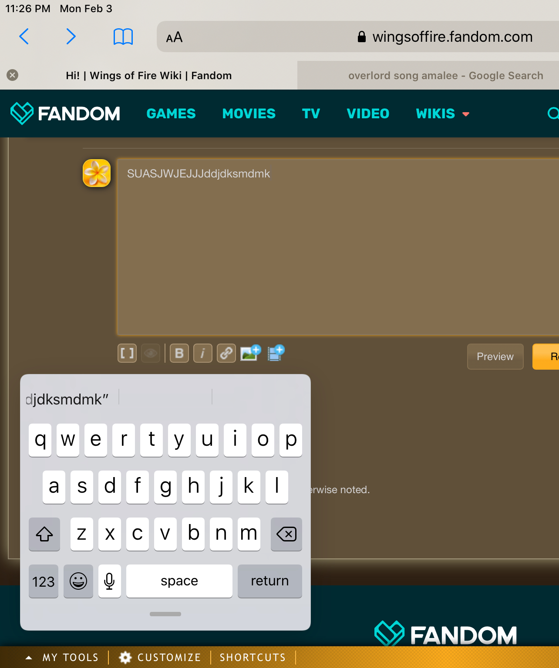This screenshot has width=559, height=668.
Task: Open the GAMES navigation menu item
Action: pos(171,114)
